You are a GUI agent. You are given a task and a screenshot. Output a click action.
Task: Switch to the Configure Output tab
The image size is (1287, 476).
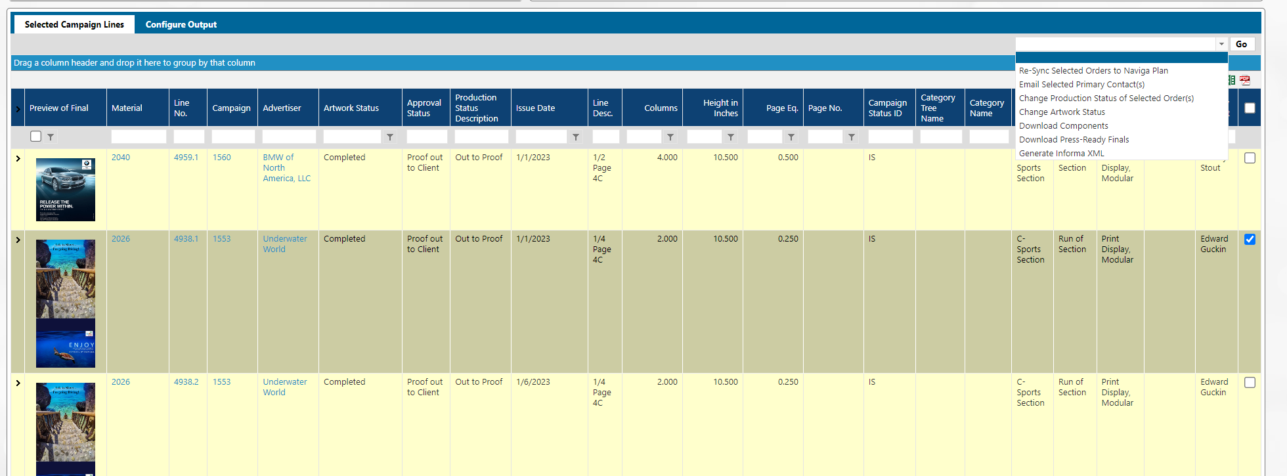181,24
